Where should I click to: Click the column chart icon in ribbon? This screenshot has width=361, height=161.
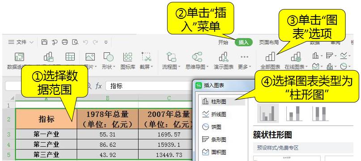315,55
